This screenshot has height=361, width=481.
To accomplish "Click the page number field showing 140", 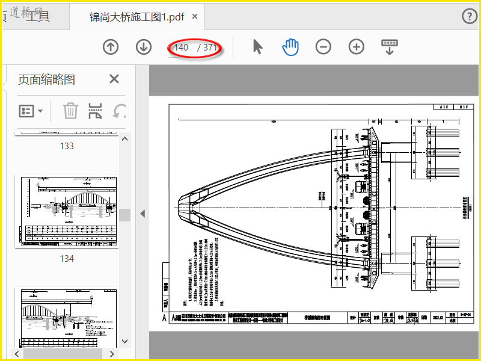I will (181, 48).
